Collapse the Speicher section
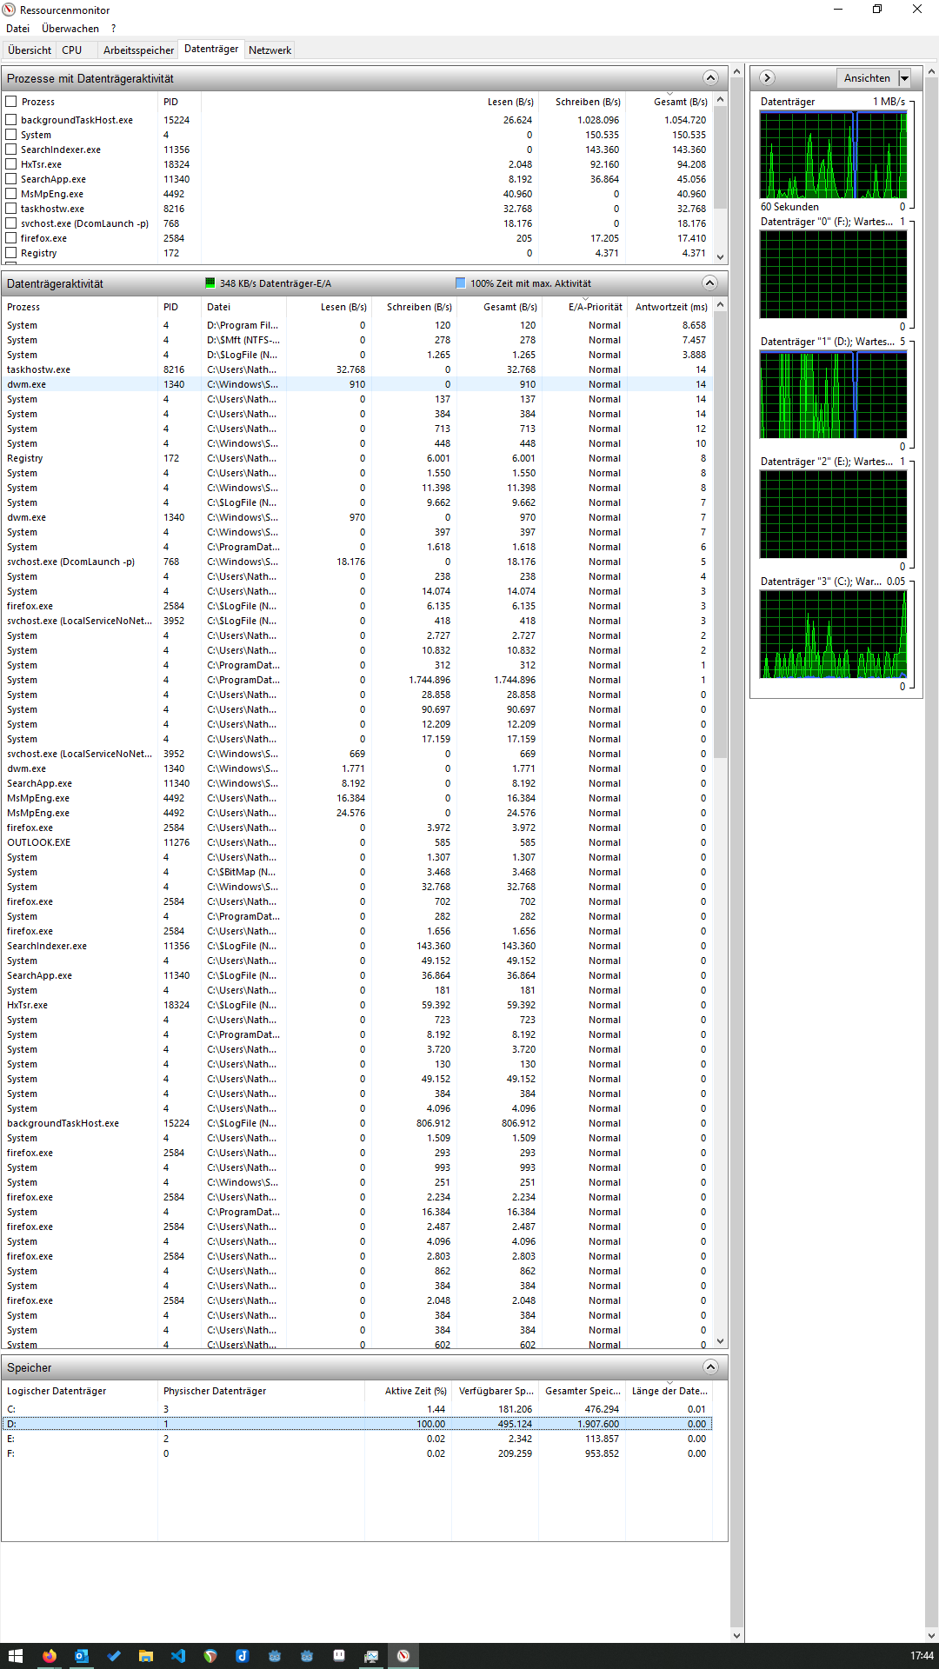939x1669 pixels. pyautogui.click(x=710, y=1367)
